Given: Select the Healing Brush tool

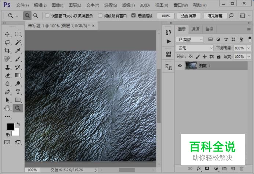Looking at the screenshot, I should 7,59.
